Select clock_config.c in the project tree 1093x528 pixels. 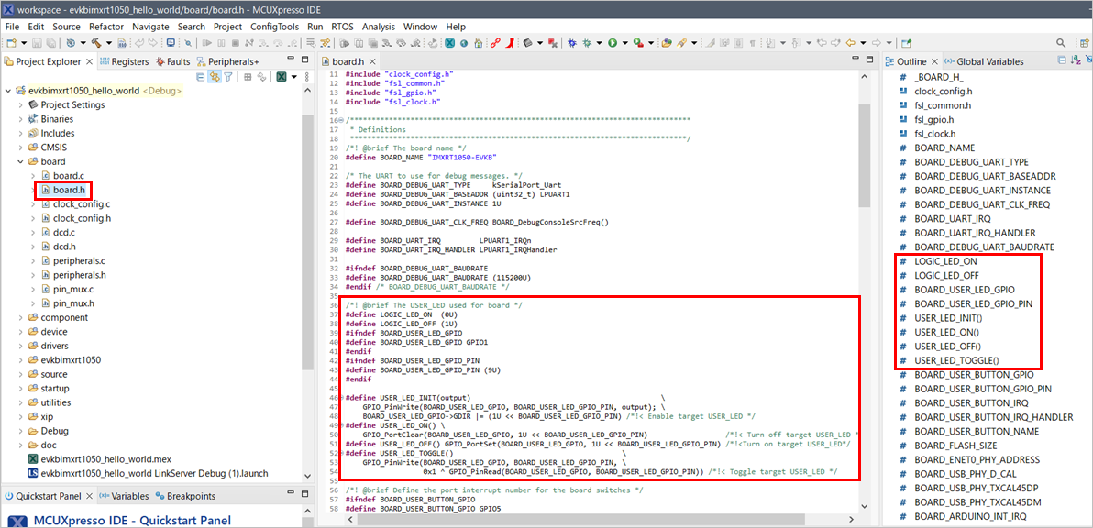click(x=81, y=204)
